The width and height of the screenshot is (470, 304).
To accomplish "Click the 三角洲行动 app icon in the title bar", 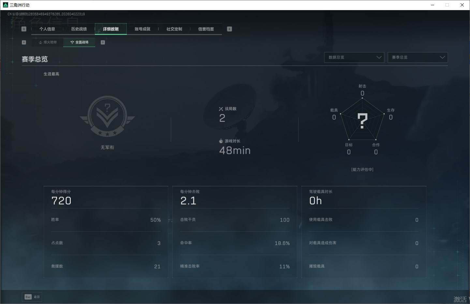I will click(x=5, y=5).
